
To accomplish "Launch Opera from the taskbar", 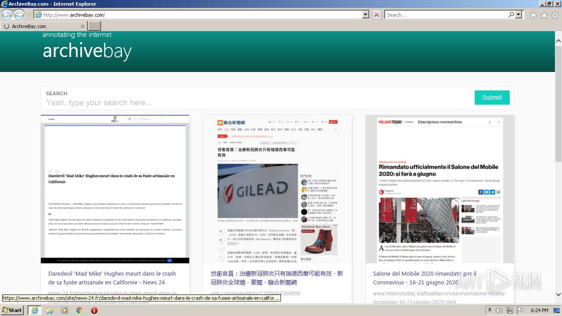I will pos(94,310).
